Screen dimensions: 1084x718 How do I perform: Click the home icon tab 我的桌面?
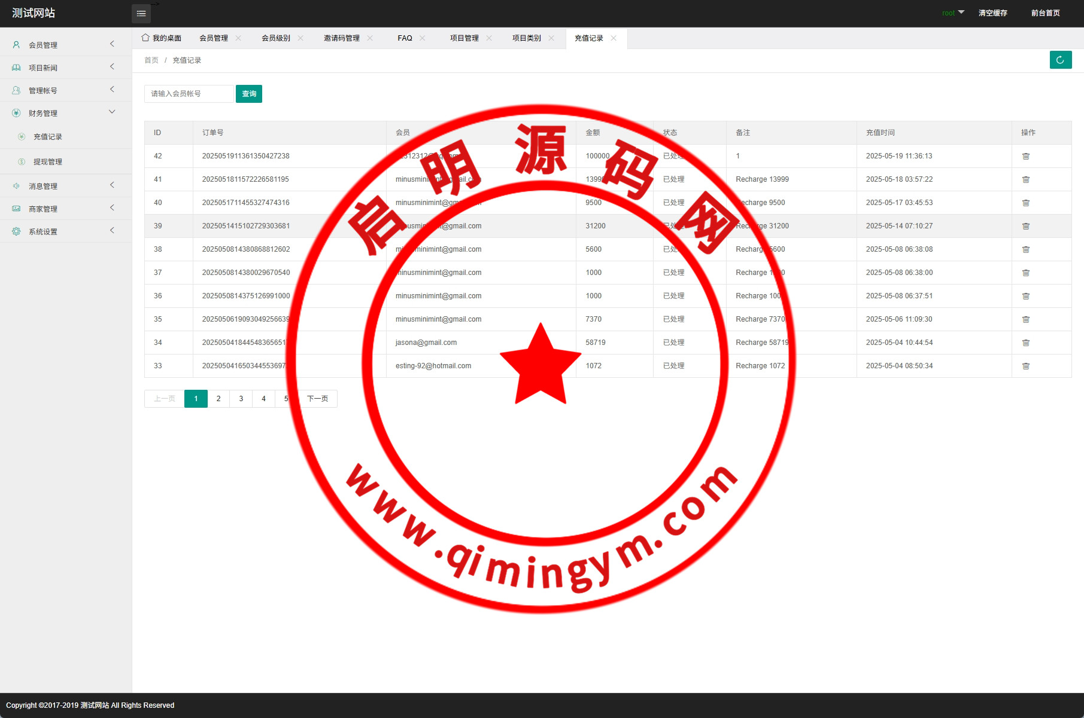(x=162, y=38)
